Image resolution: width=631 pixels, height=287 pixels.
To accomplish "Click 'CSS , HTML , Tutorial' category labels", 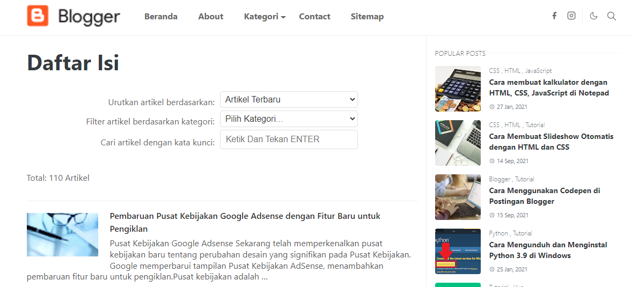I will pos(517,125).
